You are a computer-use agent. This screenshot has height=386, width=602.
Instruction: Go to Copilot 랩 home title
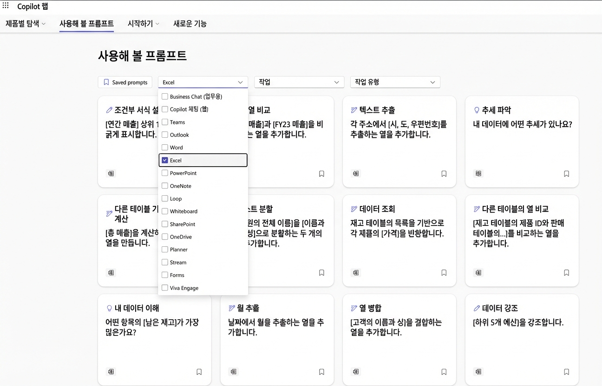33,6
